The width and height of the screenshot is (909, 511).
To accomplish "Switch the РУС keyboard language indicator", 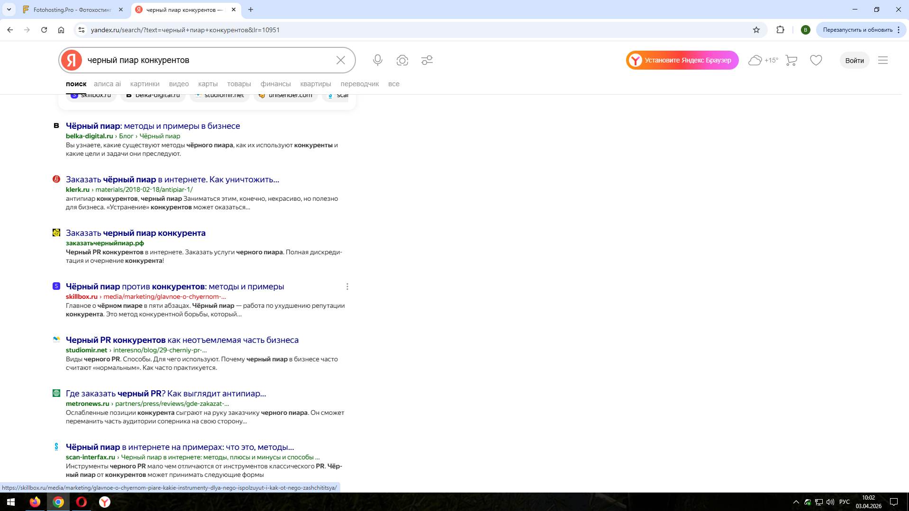I will click(x=845, y=502).
